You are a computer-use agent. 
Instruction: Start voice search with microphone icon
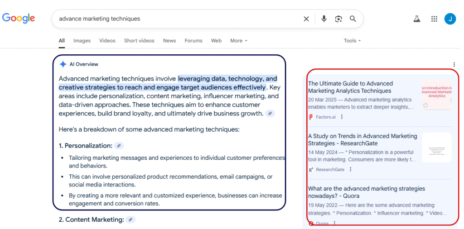pyautogui.click(x=324, y=19)
